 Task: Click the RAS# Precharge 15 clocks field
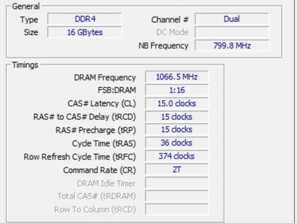coord(177,130)
